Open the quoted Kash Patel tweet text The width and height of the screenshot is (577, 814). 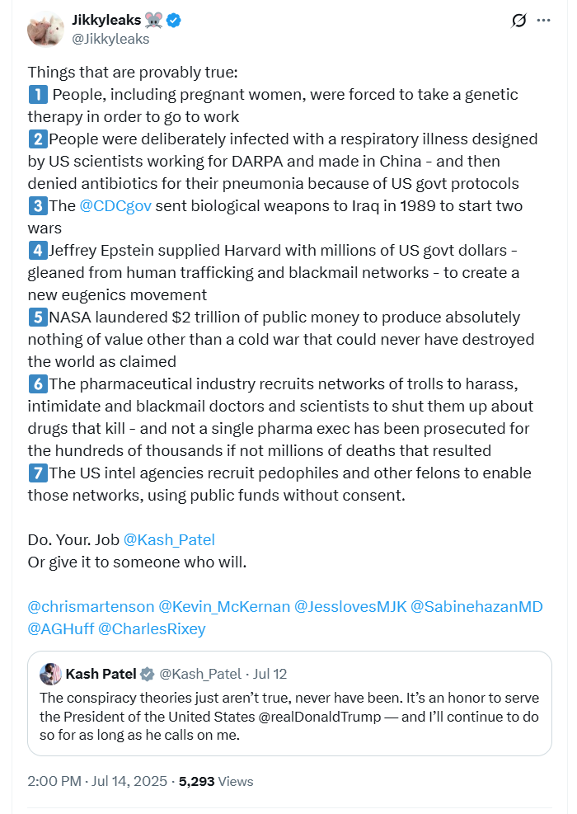pos(289,717)
